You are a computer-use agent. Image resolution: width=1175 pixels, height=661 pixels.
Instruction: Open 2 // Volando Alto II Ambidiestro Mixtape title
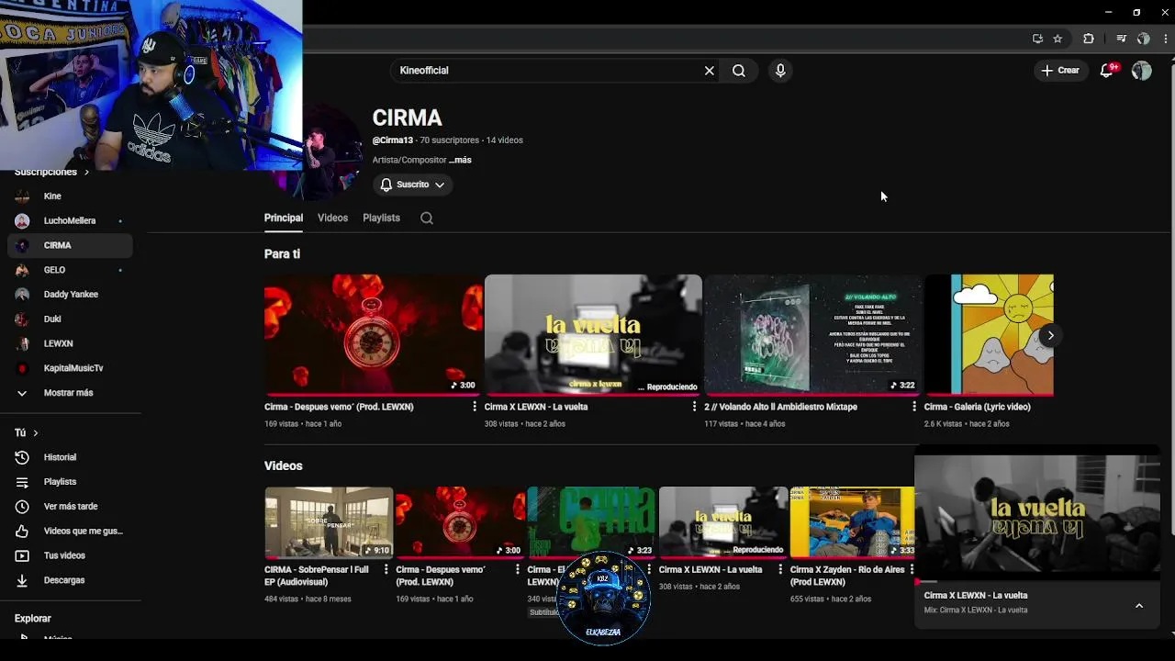(x=780, y=407)
